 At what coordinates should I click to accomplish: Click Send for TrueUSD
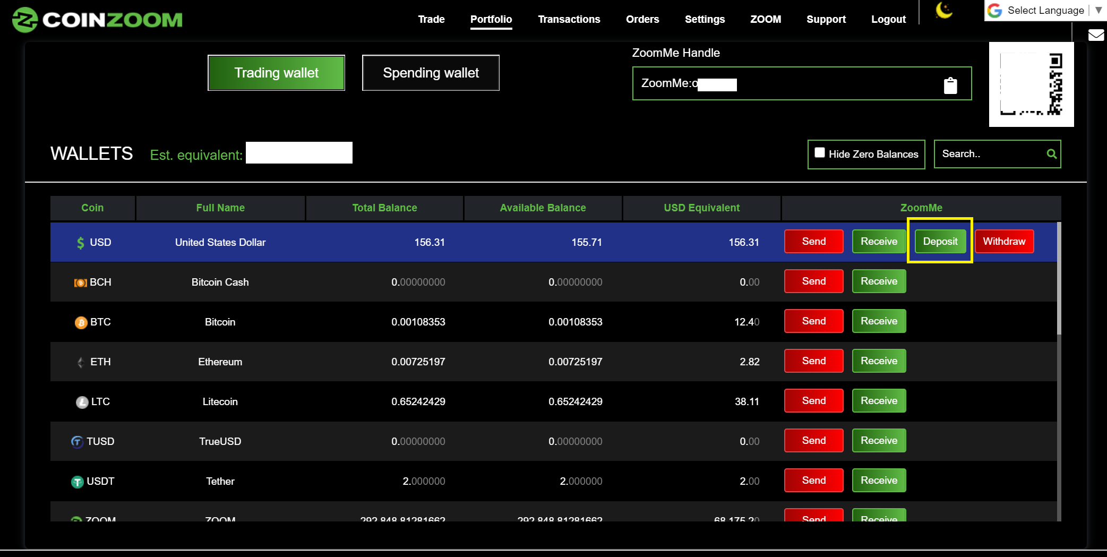(x=814, y=441)
